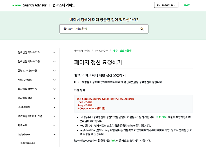Image resolution: width=206 pixels, height=147 pixels.
Task: Click the NAVER logo in header
Action: 17,5
